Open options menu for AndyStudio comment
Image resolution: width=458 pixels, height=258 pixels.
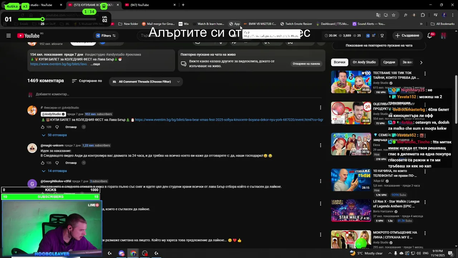pyautogui.click(x=320, y=107)
